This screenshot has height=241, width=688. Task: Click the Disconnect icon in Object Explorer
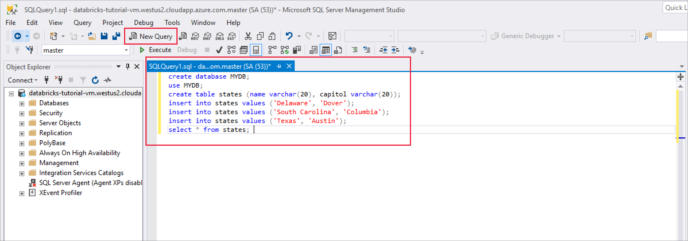[59, 80]
